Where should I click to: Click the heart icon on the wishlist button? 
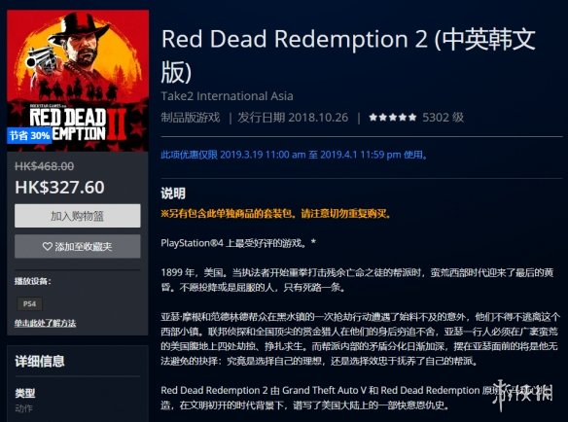pyautogui.click(x=48, y=247)
